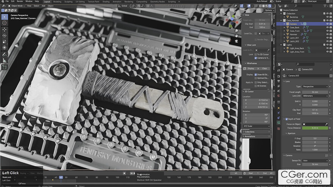Click the timeline frame 45 playhead marker
This screenshot has height=187, width=333.
[x=61, y=178]
